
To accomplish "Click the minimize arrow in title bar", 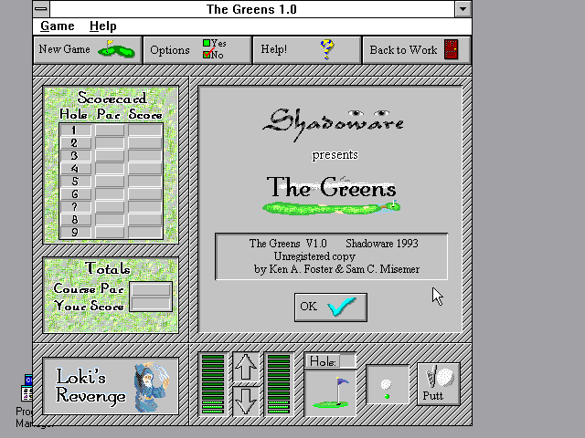I will (x=463, y=9).
